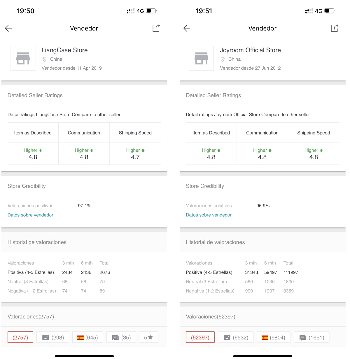The width and height of the screenshot is (350, 359).
Task: Filter LiangCase reviews with comments (35)
Action: pyautogui.click(x=121, y=337)
